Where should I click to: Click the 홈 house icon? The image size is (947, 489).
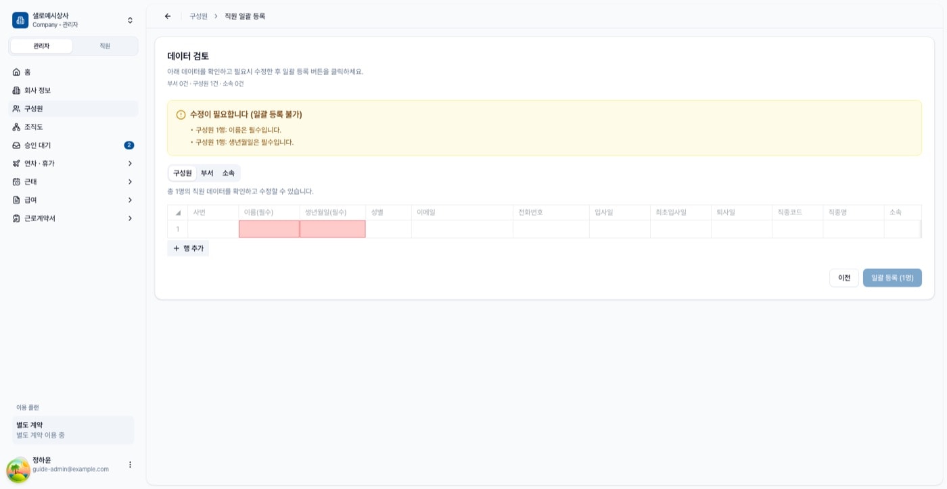tap(16, 72)
